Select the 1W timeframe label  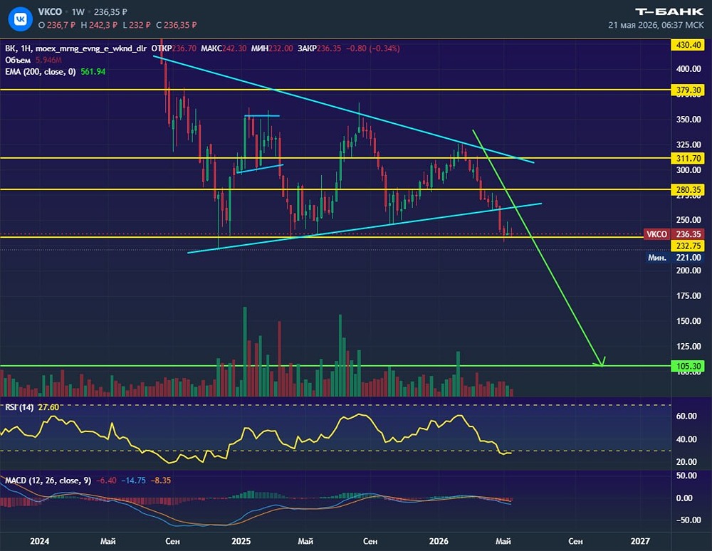click(78, 12)
